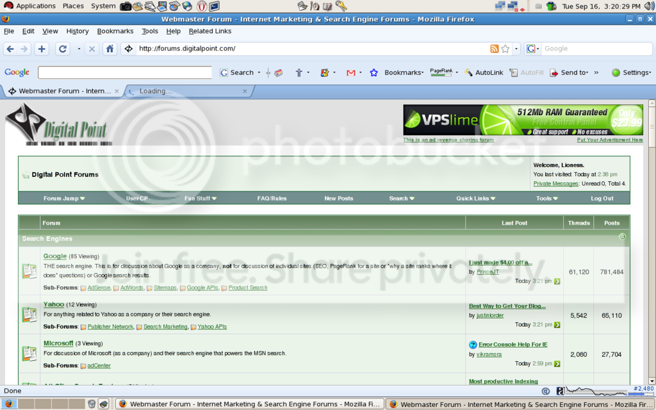Image resolution: width=656 pixels, height=410 pixels.
Task: Bookmark this page with the star icon
Action: coord(505,49)
